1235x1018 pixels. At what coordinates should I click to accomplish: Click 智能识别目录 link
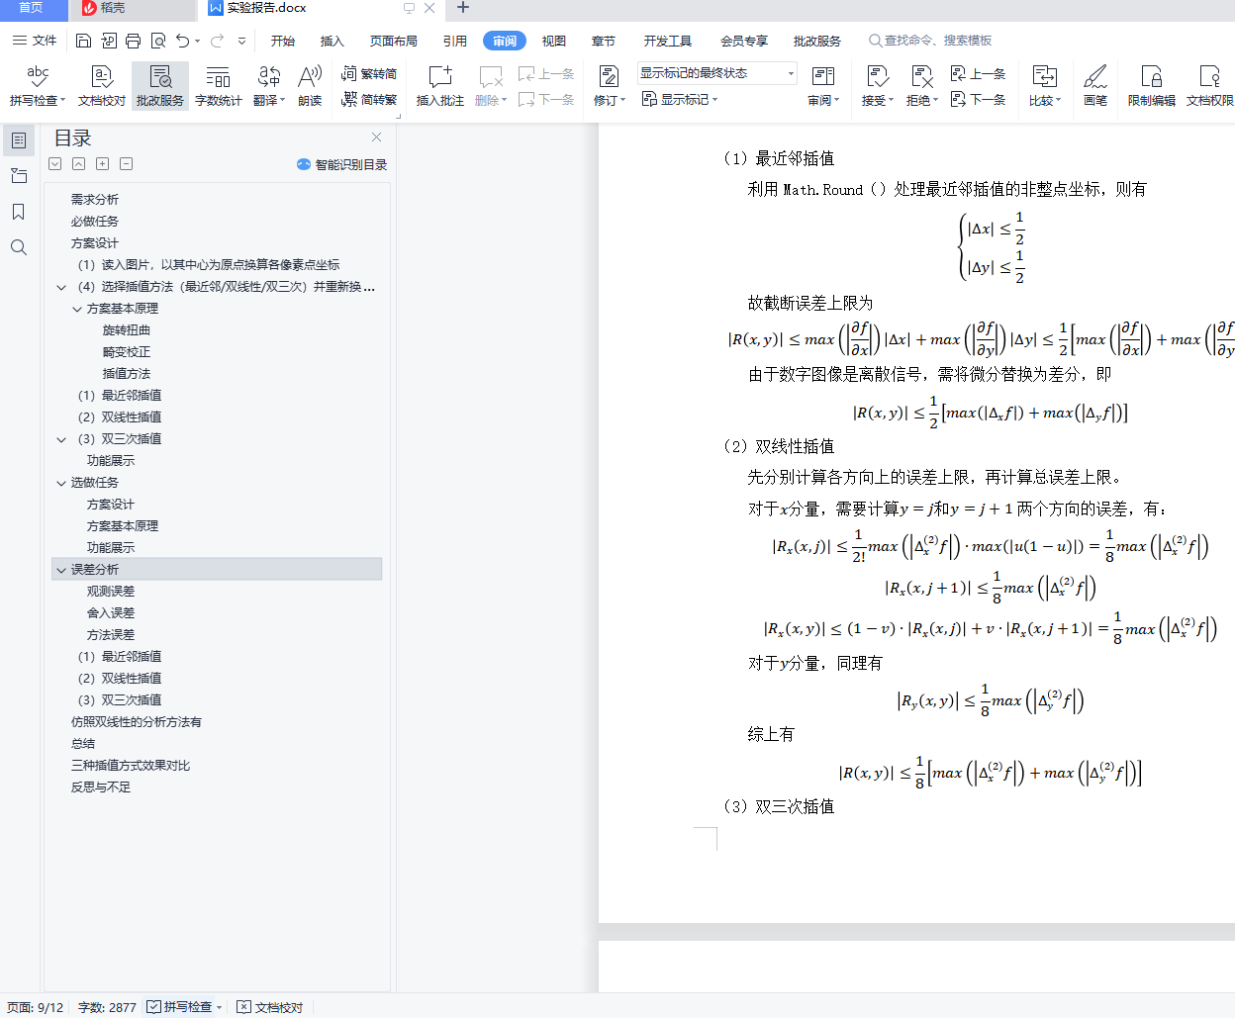pos(341,164)
